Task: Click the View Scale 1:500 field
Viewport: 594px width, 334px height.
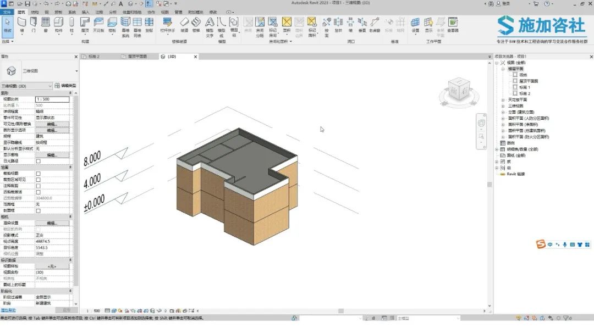Action: coord(52,99)
